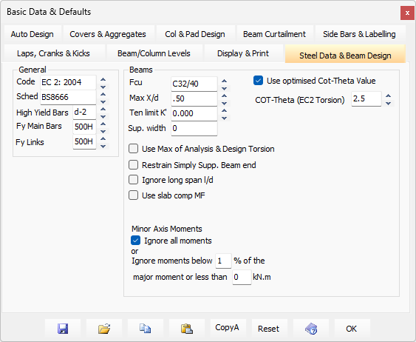Step Sched value down

pos(103,101)
